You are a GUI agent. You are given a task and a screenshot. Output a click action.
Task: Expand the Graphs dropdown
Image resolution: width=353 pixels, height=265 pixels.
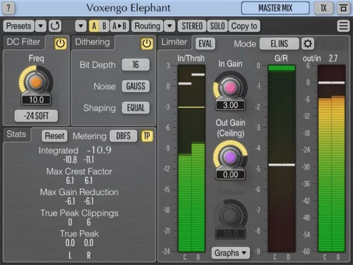tap(231, 253)
